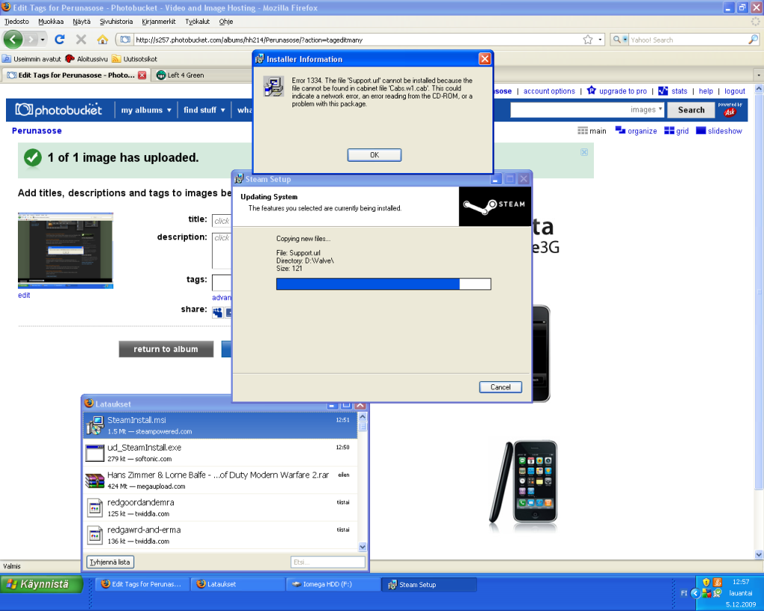Image resolution: width=764 pixels, height=611 pixels.
Task: Open the Sivuhistoria menu
Action: (116, 22)
